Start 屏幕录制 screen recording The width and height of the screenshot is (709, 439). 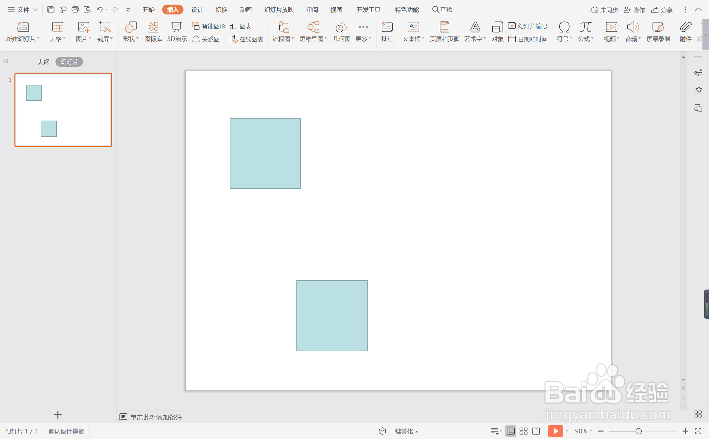tap(658, 32)
